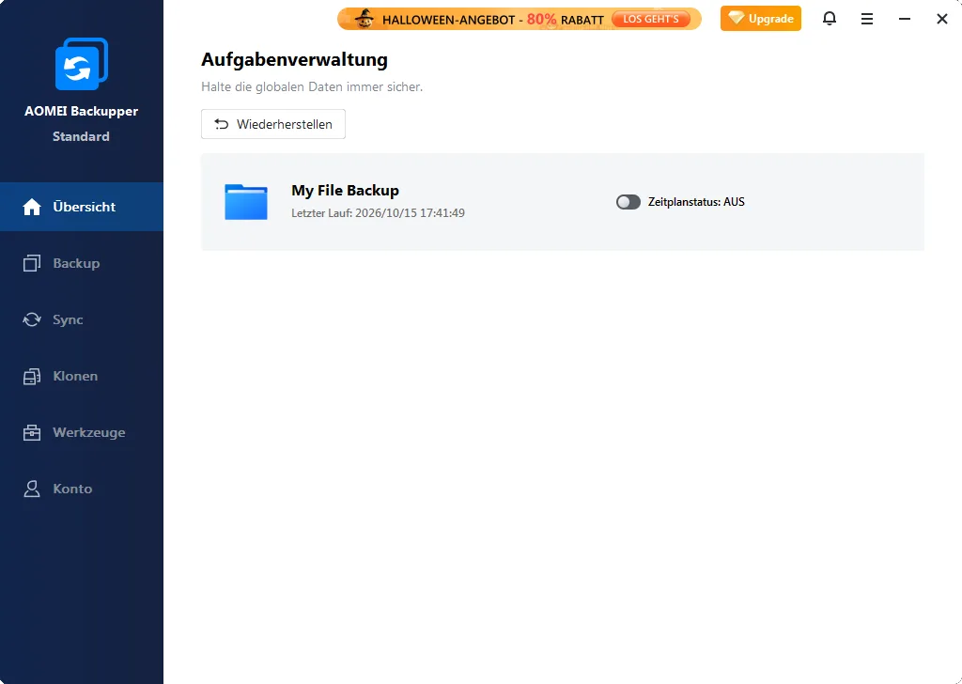Click the orange Upgrade button
Viewport: 962px width, 684px height.
(x=761, y=19)
